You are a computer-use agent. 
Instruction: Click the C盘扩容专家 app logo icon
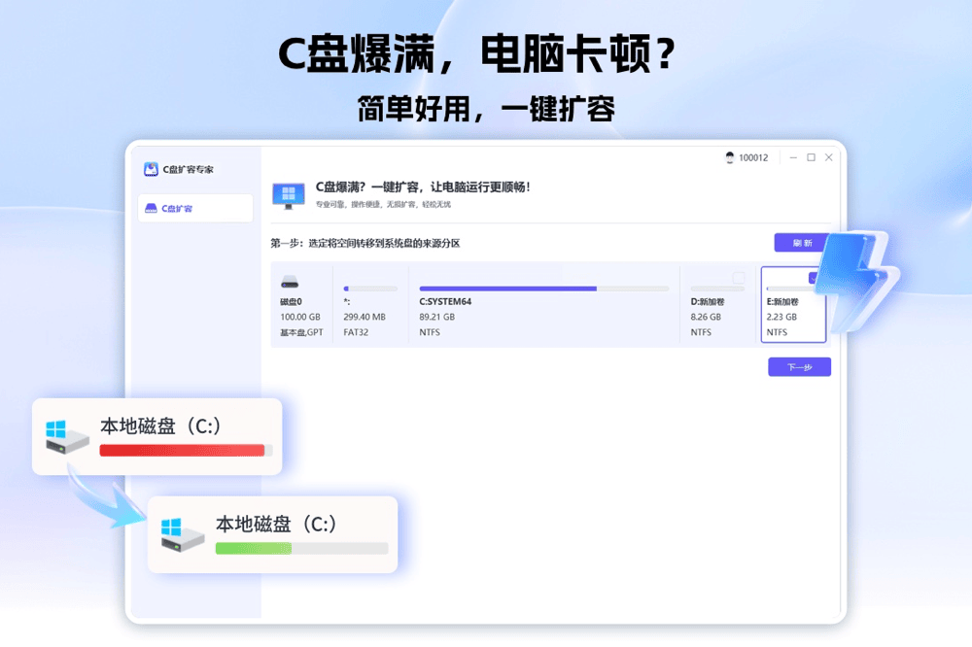pos(151,169)
